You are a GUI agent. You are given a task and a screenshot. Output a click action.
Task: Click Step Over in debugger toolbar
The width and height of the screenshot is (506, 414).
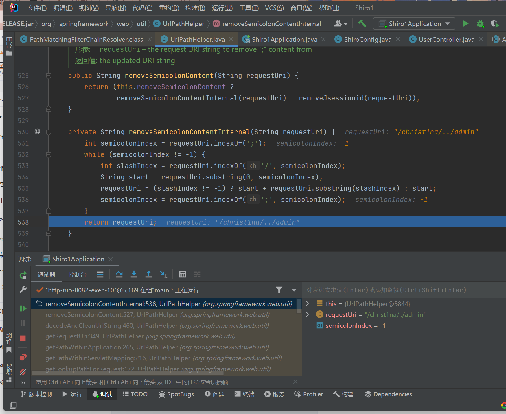click(119, 274)
